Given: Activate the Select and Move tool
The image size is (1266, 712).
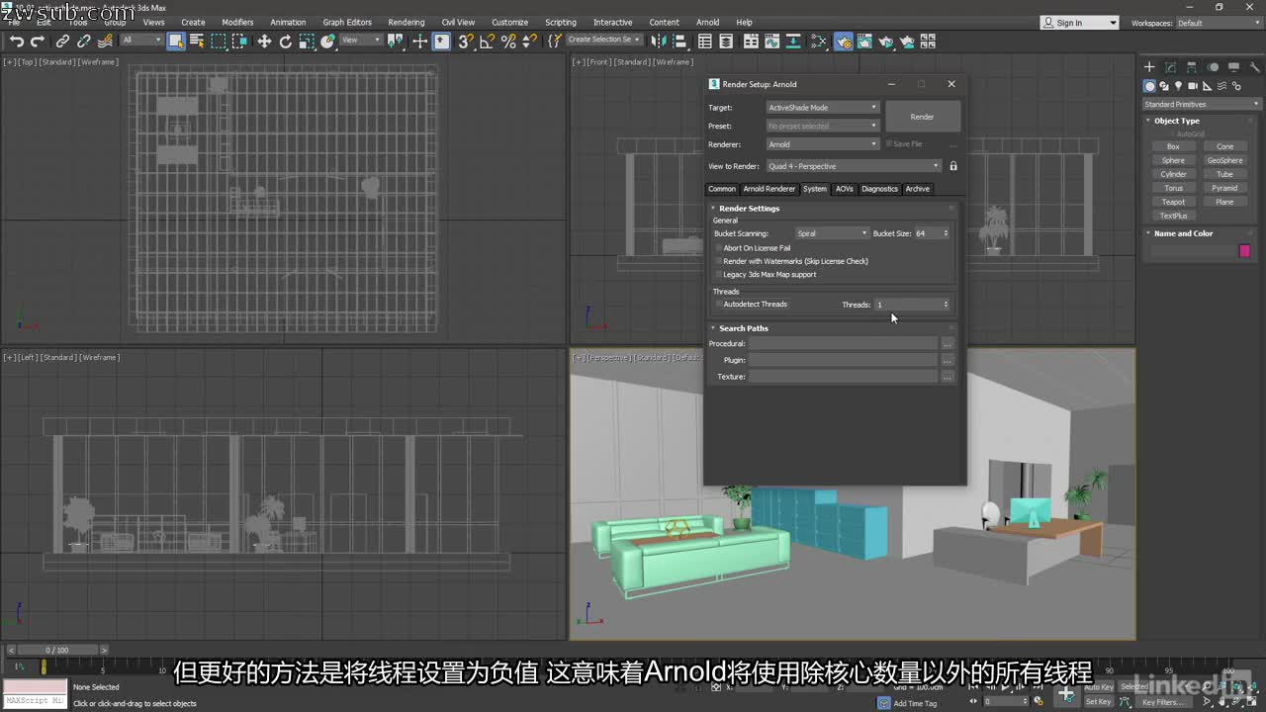Looking at the screenshot, I should tap(264, 42).
